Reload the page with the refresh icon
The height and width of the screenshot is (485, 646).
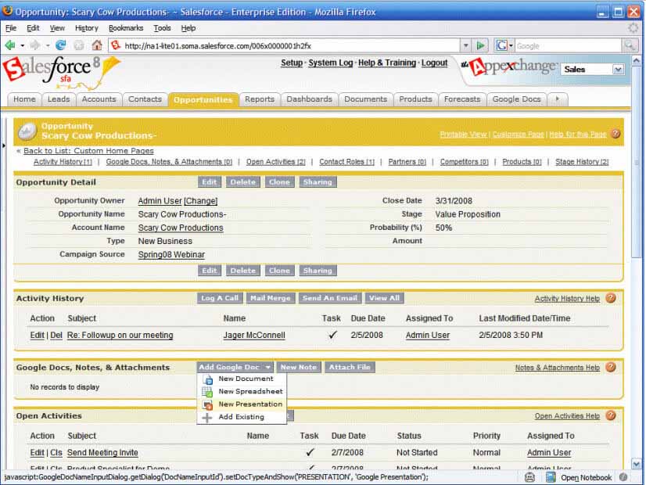pos(61,45)
